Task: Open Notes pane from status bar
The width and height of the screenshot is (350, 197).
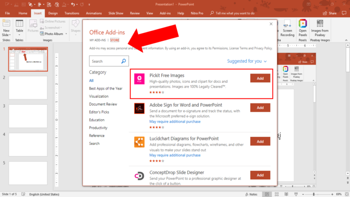Action: pos(251,195)
